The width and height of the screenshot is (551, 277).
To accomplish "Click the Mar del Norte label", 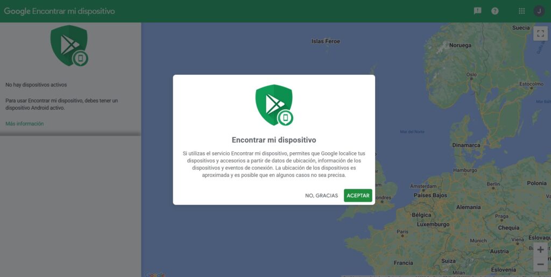I will click(x=412, y=132).
